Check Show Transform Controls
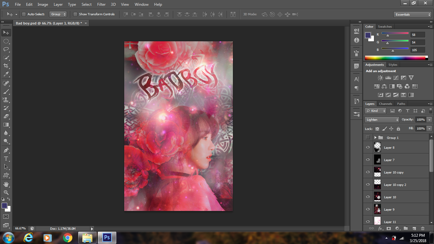Viewport: 434px width, 244px height. point(75,14)
